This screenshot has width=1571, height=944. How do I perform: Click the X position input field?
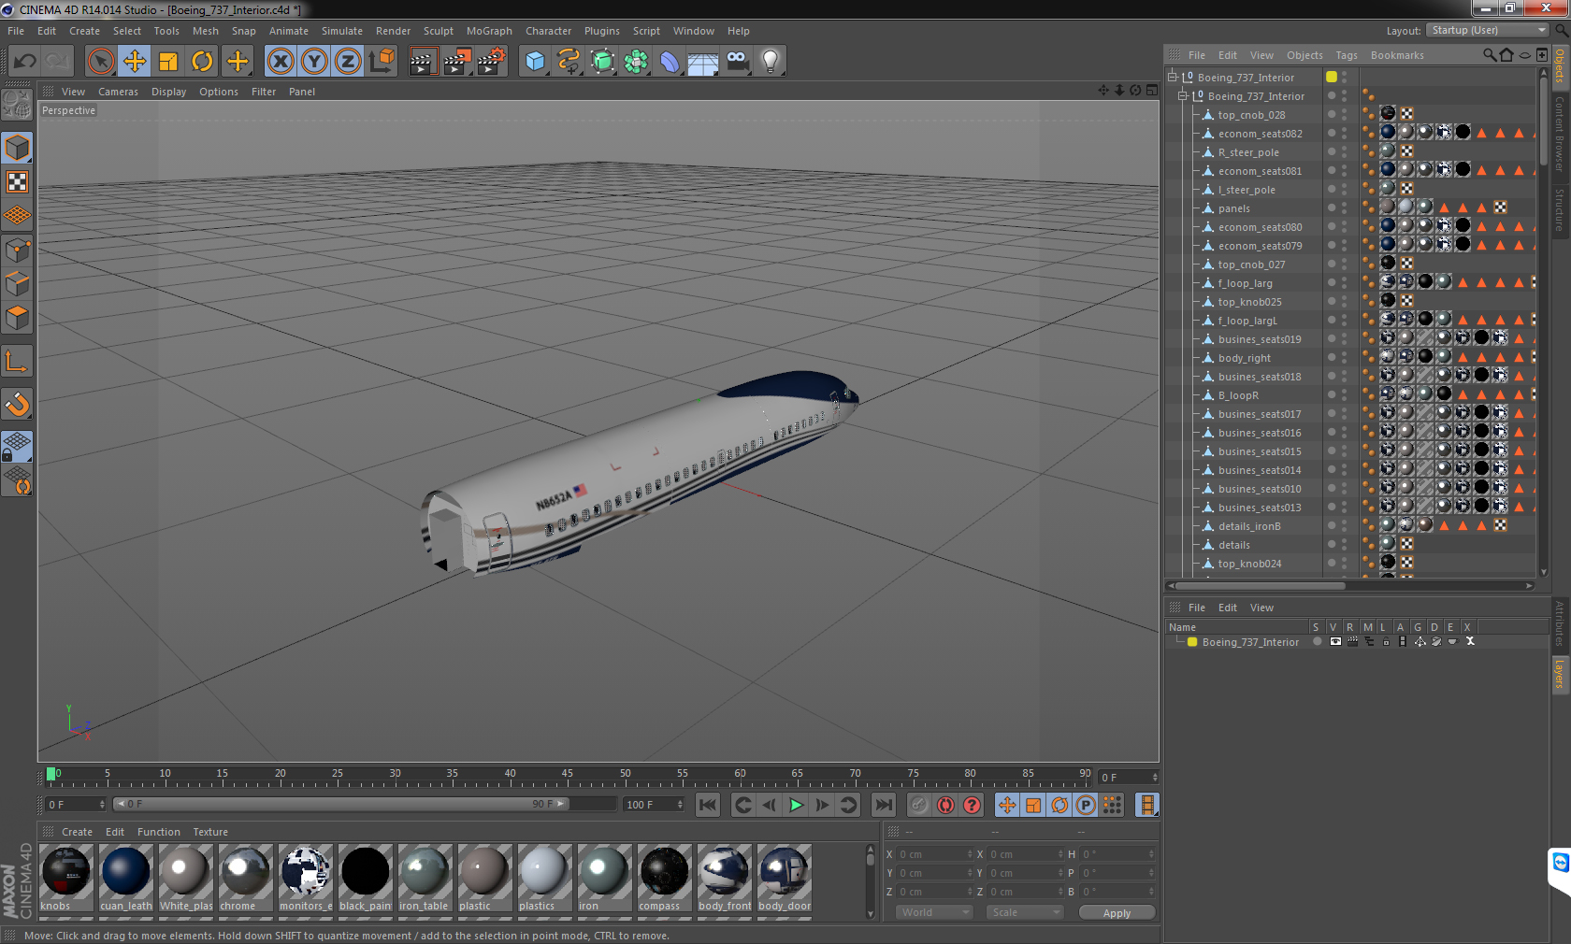(x=934, y=854)
